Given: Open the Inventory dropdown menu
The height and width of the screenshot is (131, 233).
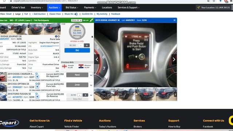Looking at the screenshot, I should click(37, 8).
